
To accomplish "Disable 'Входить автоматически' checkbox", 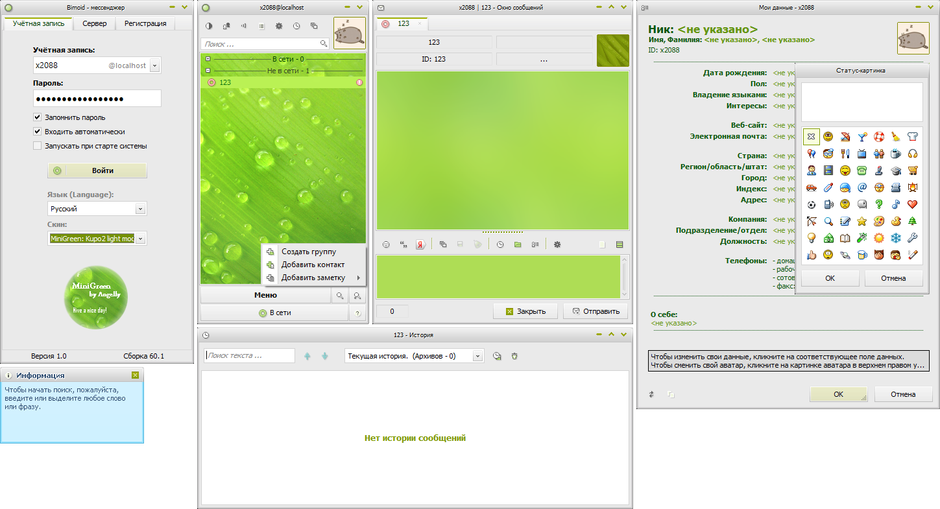I will point(38,132).
